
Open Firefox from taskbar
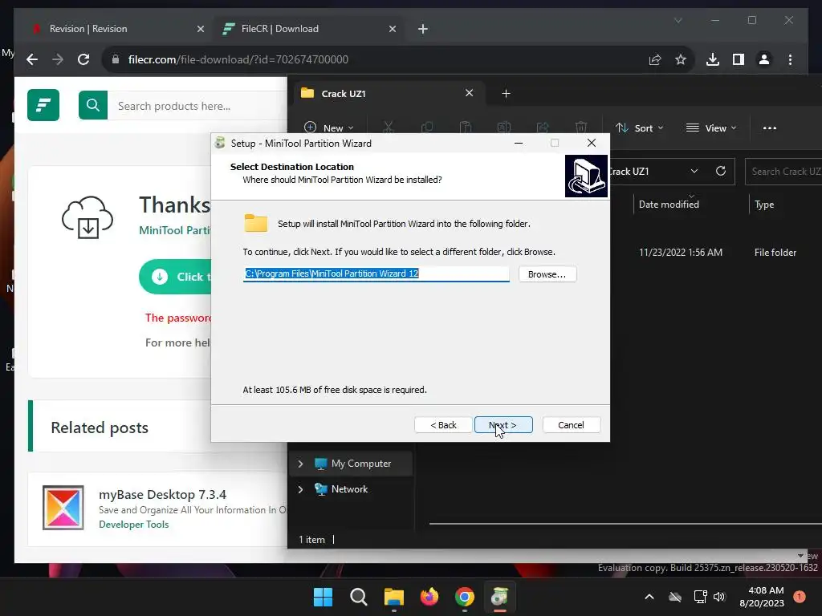tap(429, 597)
